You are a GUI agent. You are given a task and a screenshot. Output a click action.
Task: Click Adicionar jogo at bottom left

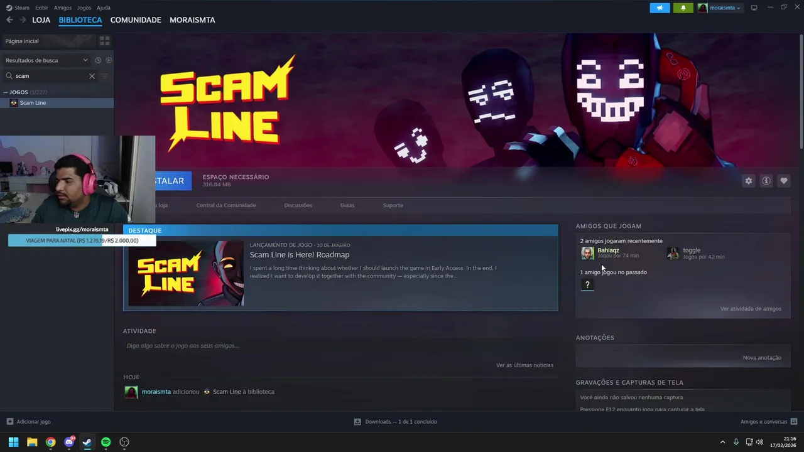[29, 422]
